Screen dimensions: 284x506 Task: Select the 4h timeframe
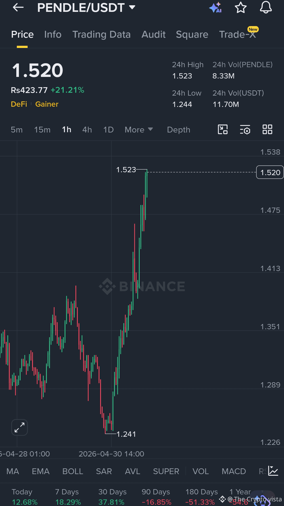pyautogui.click(x=87, y=130)
